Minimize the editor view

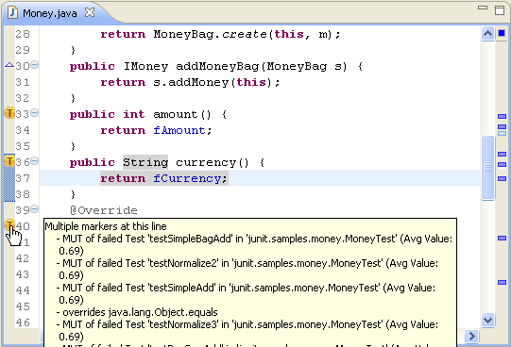click(483, 8)
